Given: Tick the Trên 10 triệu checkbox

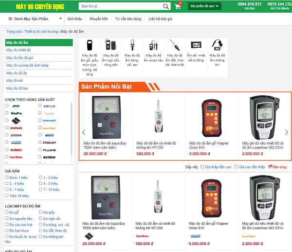Looking at the screenshot, I should click(x=7, y=196).
